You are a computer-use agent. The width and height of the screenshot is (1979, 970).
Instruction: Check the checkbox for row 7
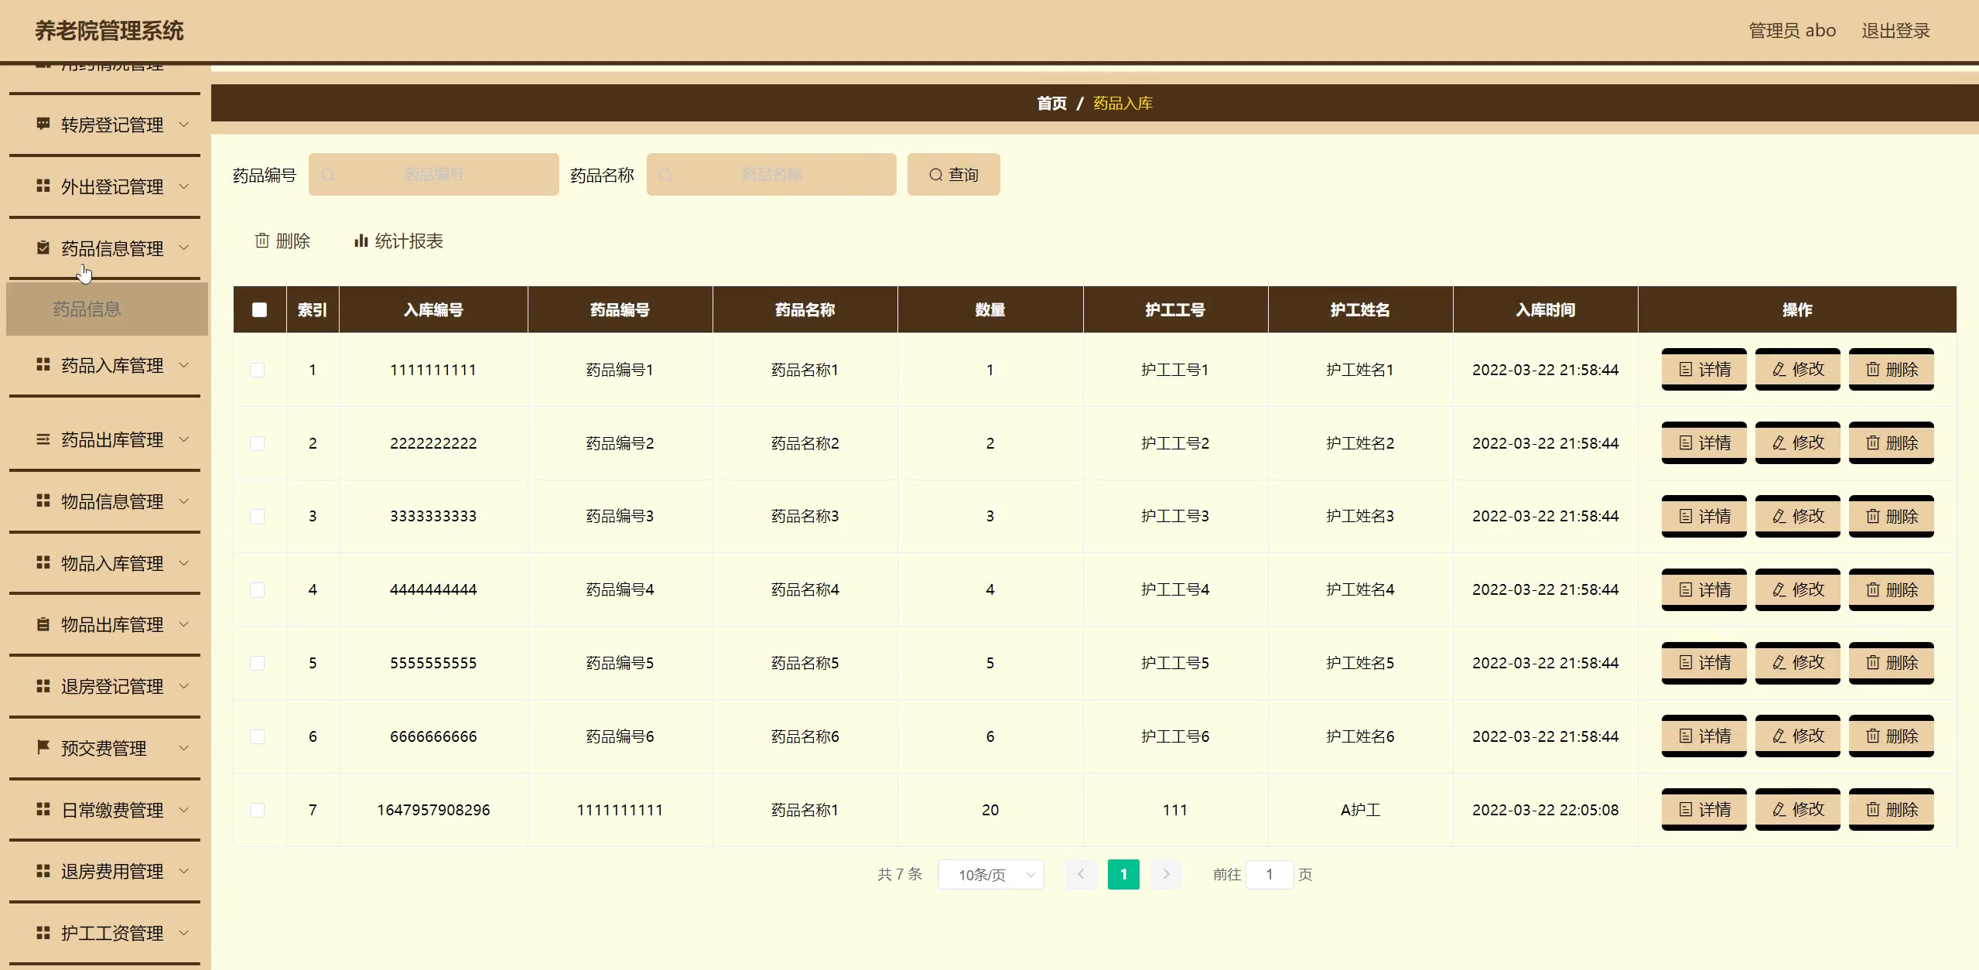coord(258,810)
